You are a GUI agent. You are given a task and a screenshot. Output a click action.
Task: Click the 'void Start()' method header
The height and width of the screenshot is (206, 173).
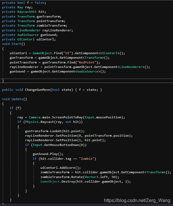[13, 44]
